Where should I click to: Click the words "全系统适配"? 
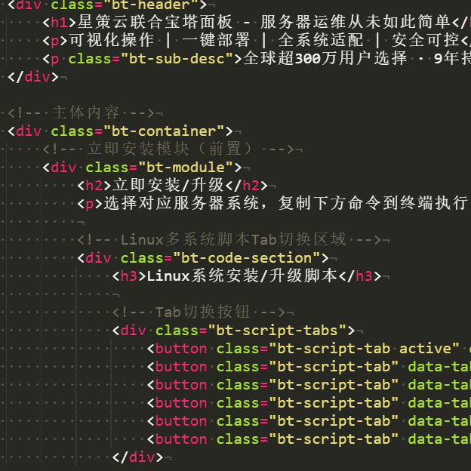pos(321,40)
